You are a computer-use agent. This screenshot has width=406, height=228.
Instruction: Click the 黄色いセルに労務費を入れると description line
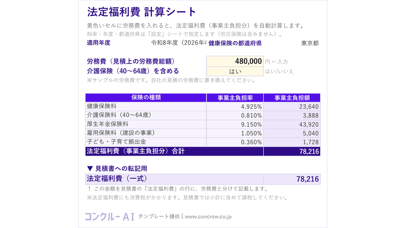click(196, 26)
